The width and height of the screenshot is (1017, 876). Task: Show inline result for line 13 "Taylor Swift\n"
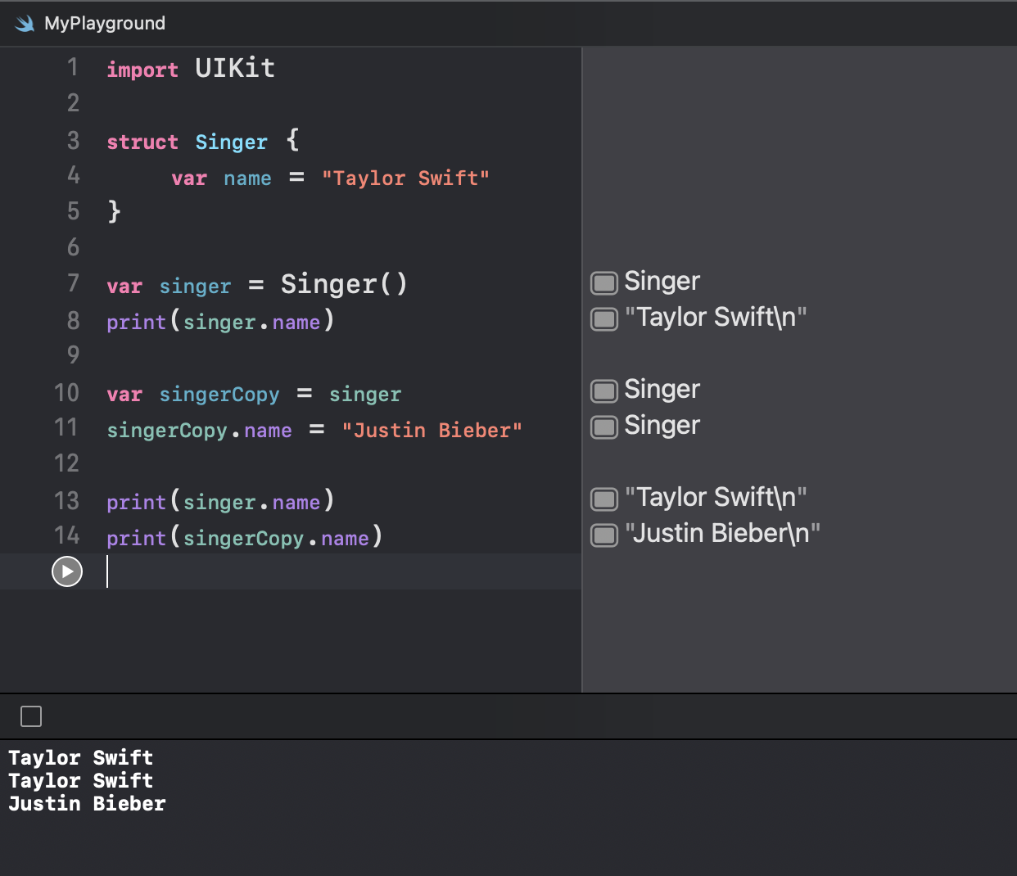coord(604,499)
